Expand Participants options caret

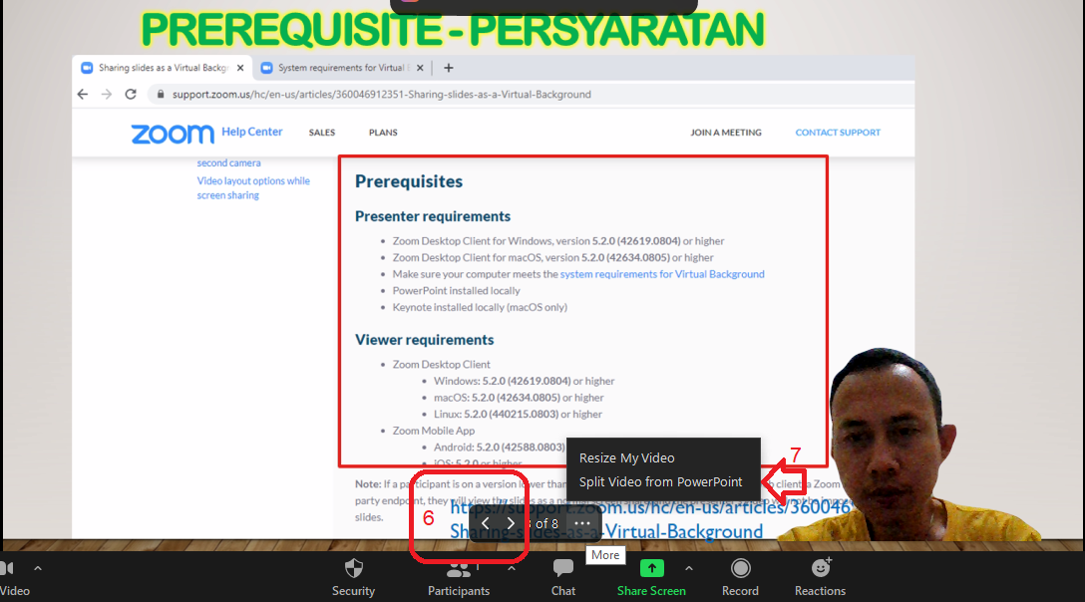(x=512, y=568)
